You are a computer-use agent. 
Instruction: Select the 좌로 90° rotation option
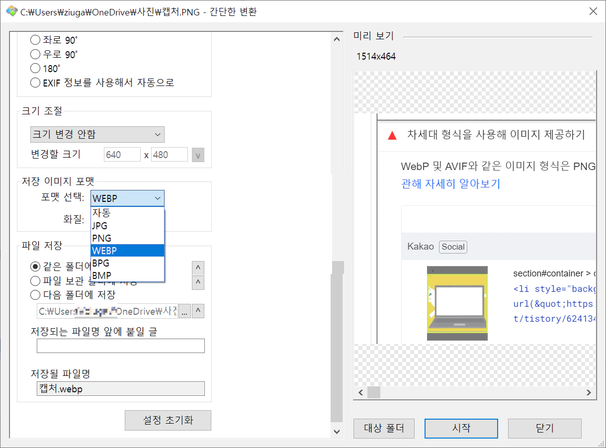pos(35,39)
